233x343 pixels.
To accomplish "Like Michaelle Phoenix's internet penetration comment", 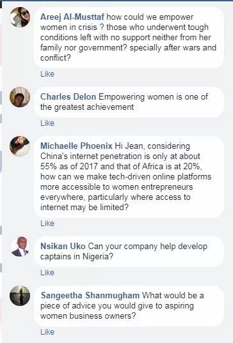I will click(47, 224).
